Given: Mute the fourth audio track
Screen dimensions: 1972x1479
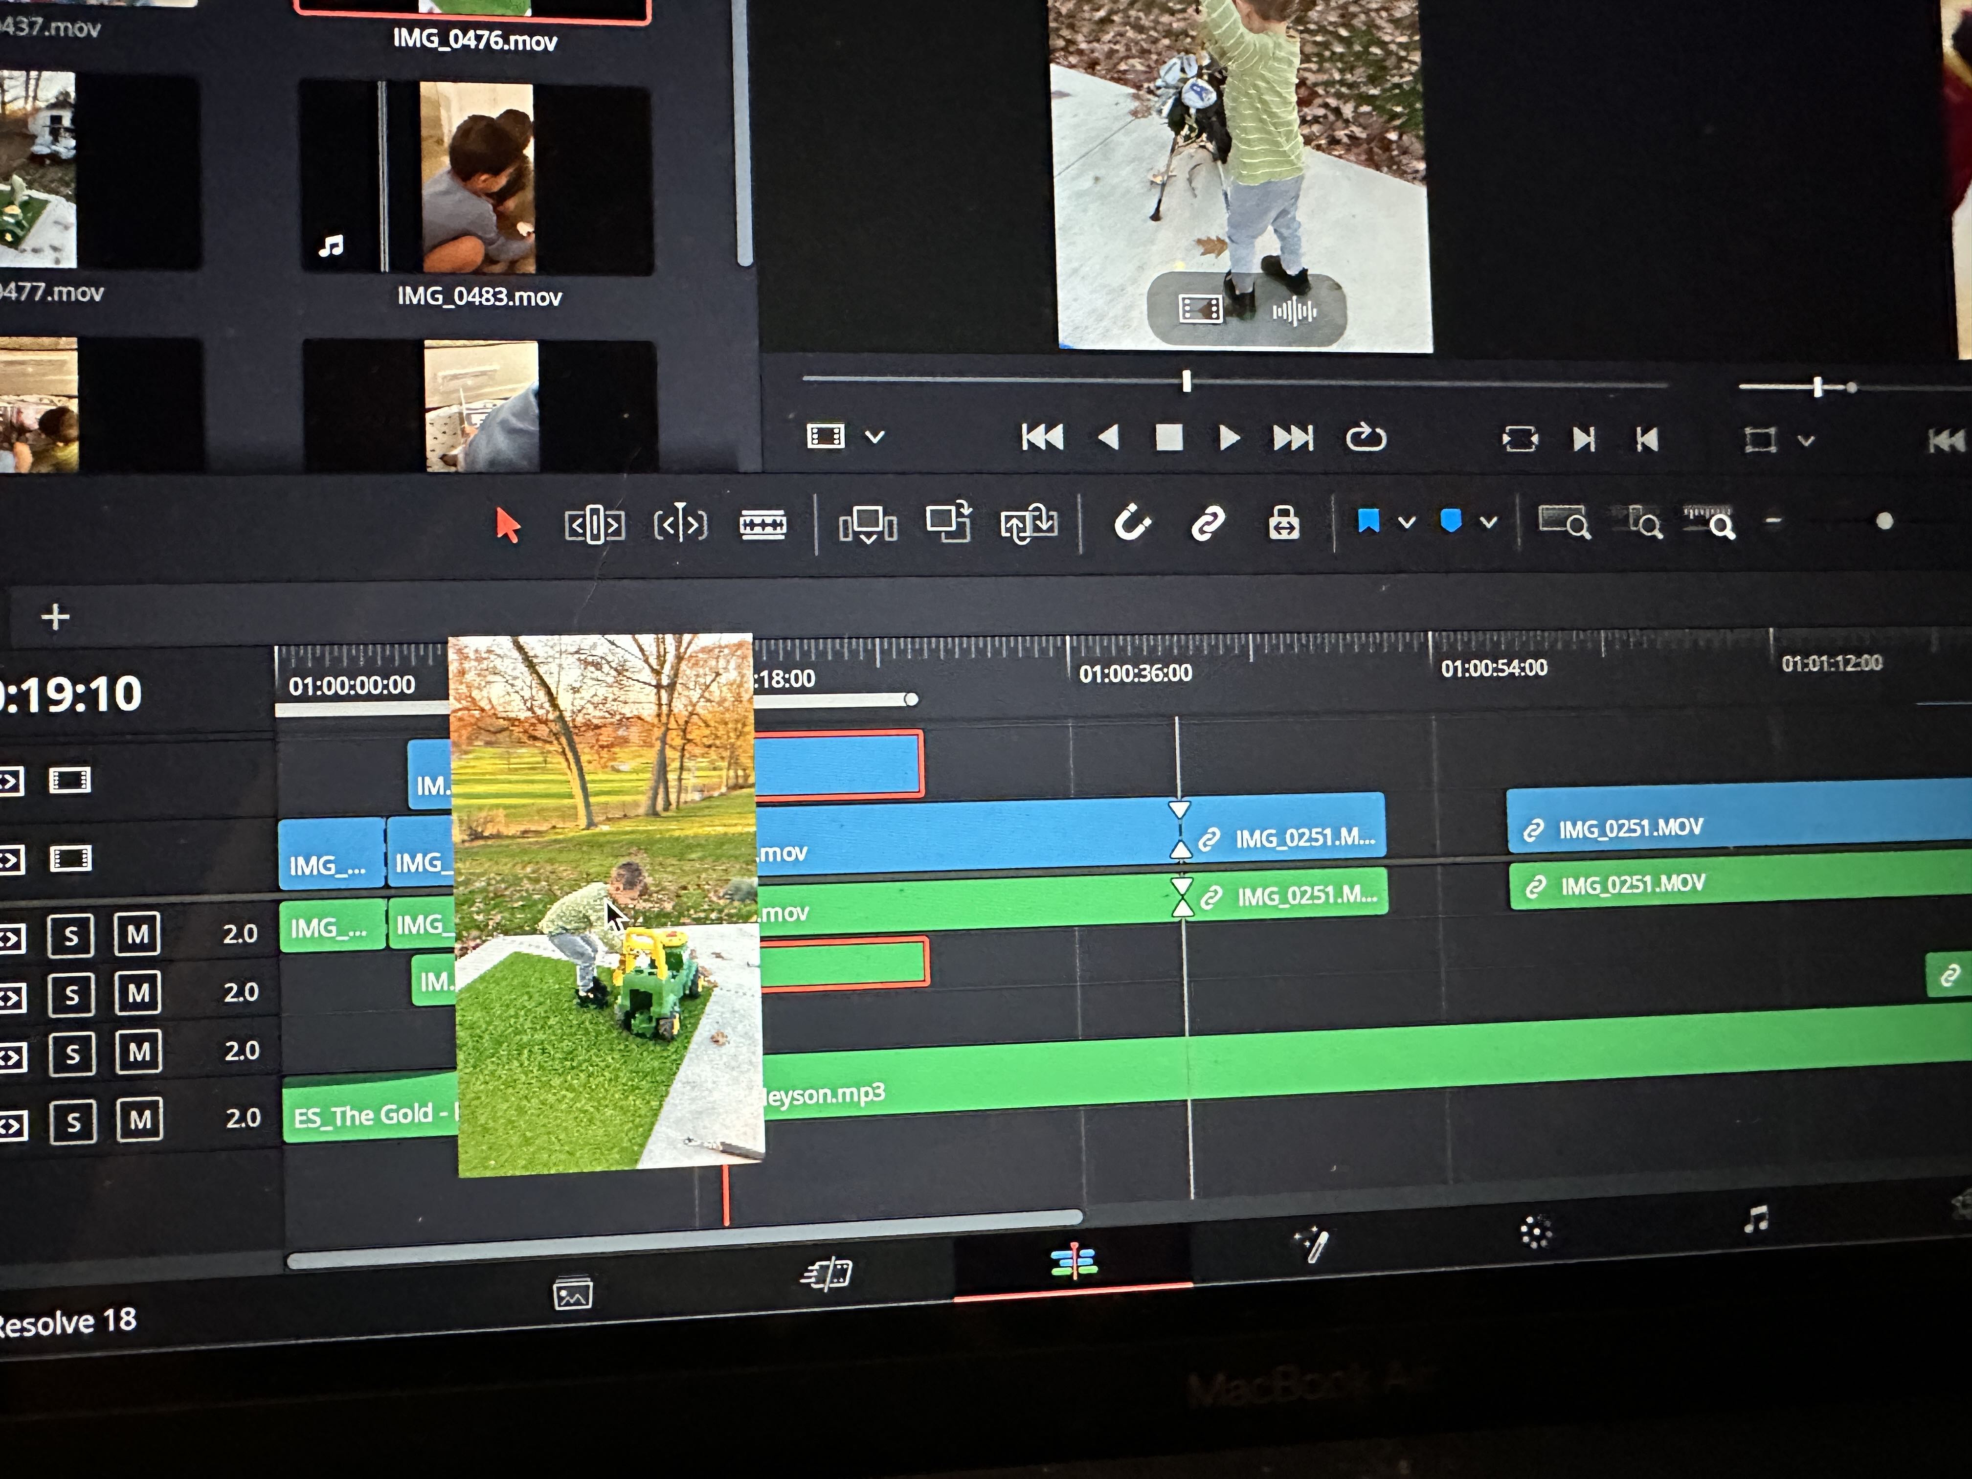Looking at the screenshot, I should click(x=140, y=1120).
